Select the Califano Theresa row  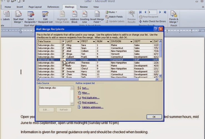tap(98, 63)
